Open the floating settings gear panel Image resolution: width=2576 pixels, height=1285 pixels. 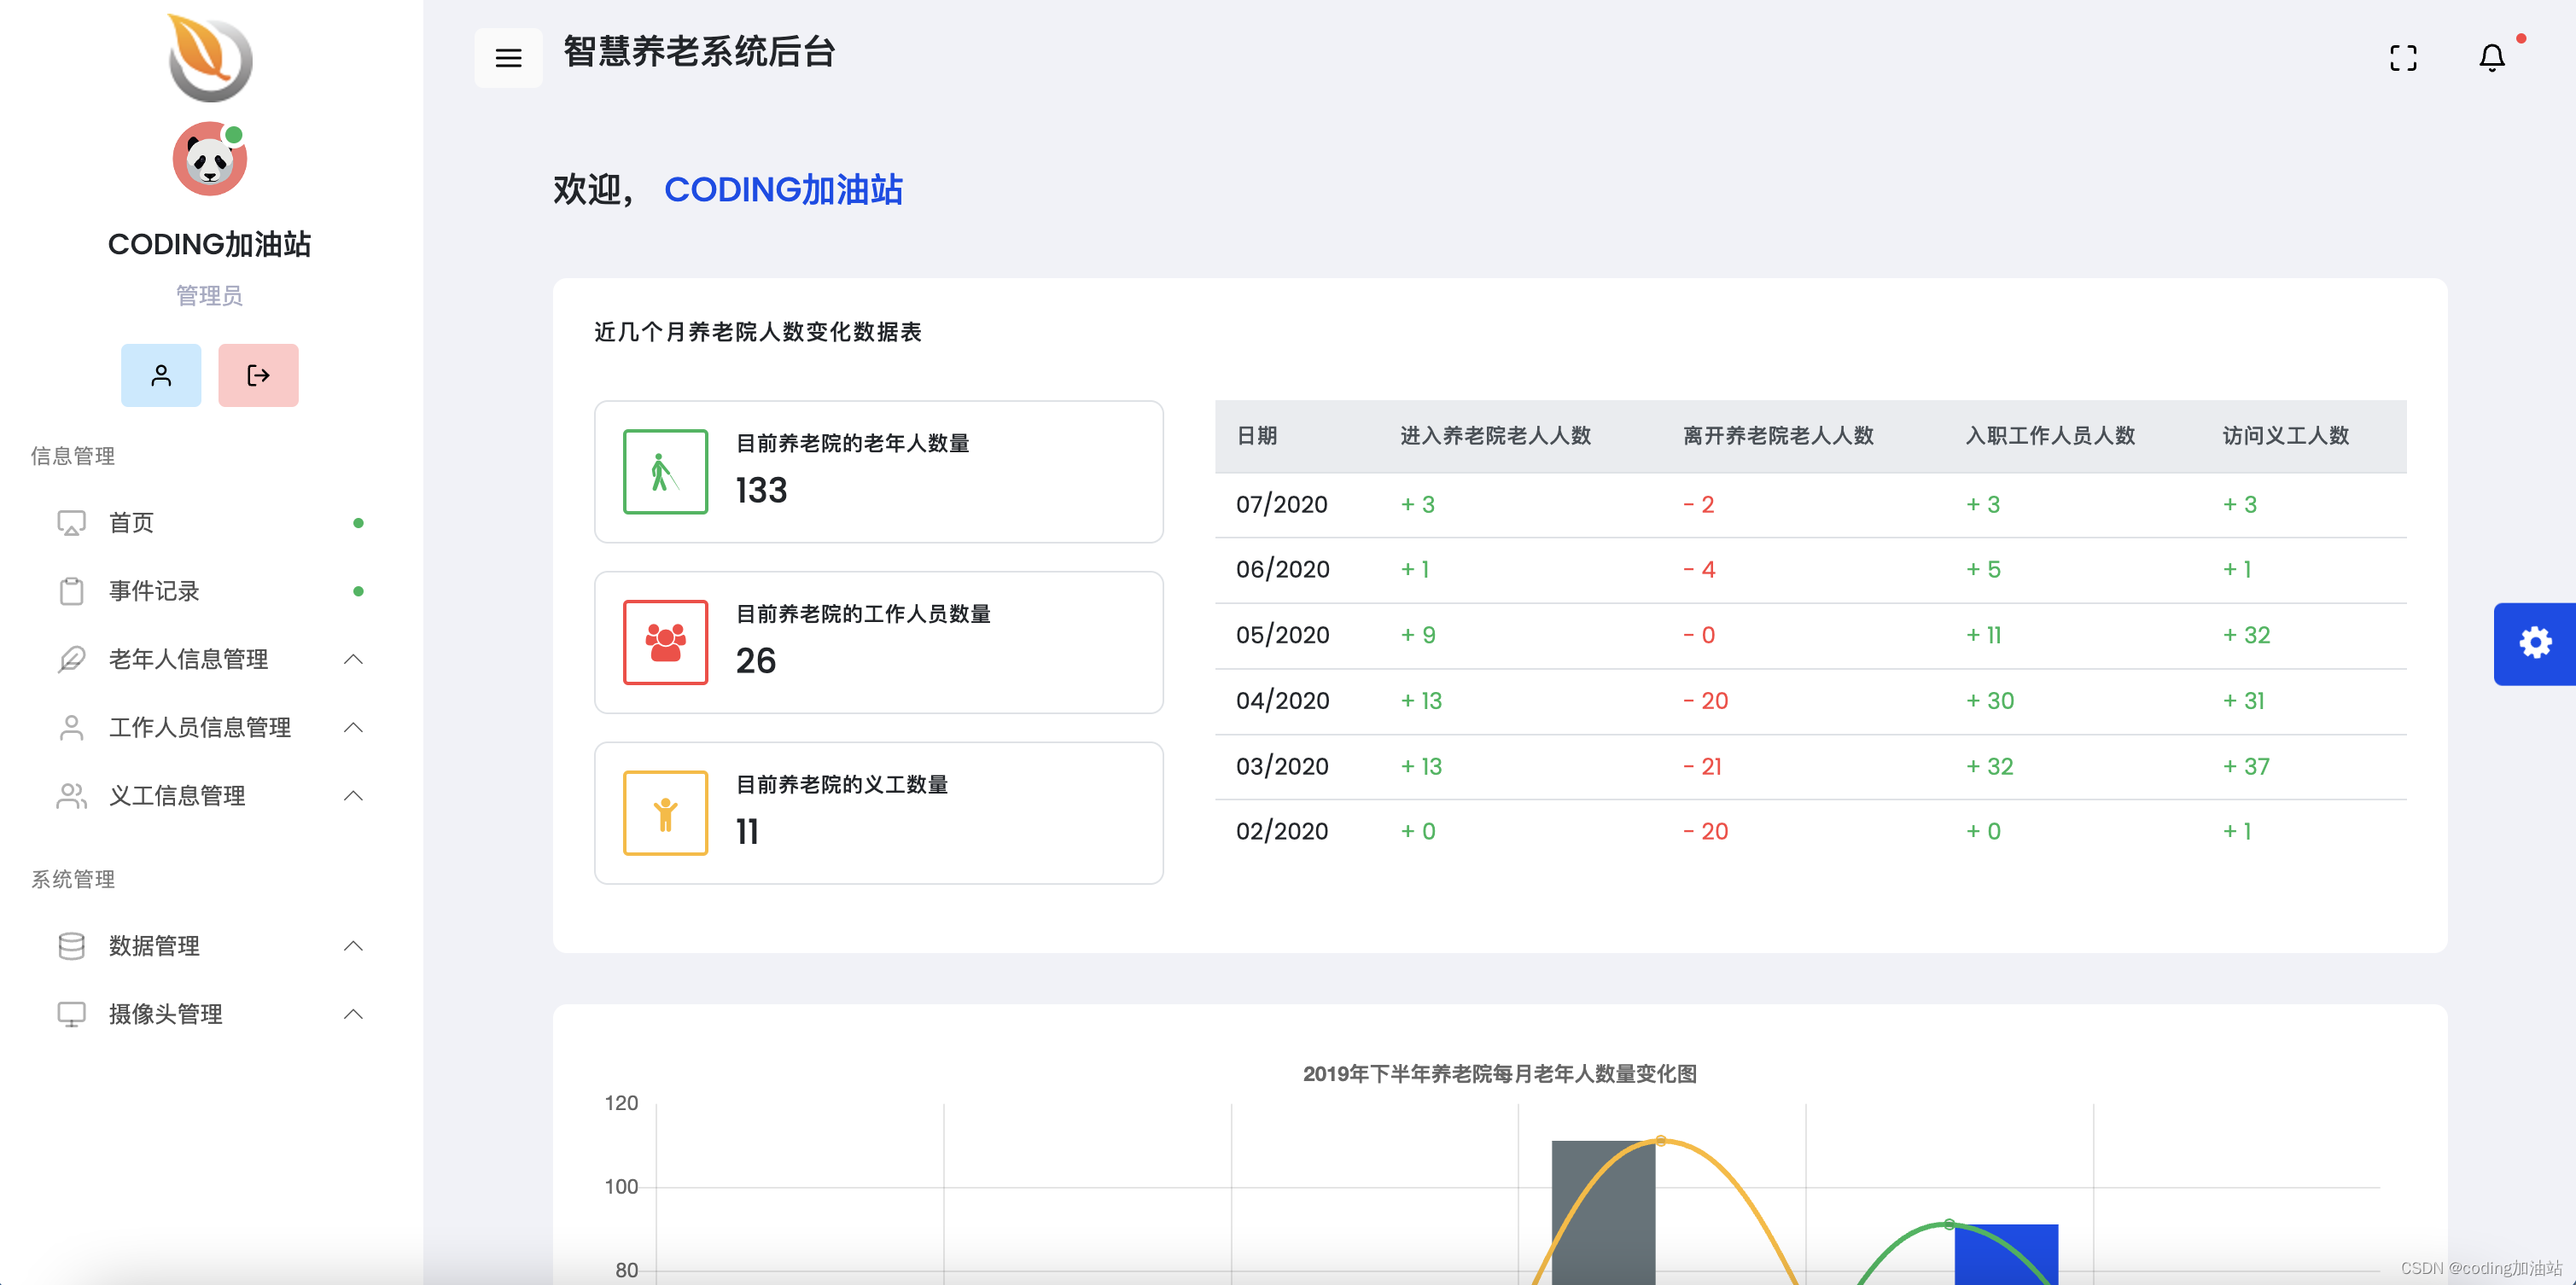point(2536,643)
